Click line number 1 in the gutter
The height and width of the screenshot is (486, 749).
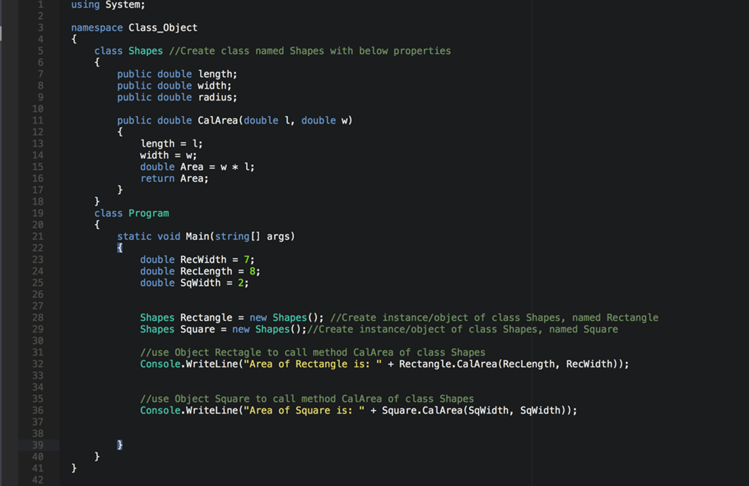[x=40, y=5]
